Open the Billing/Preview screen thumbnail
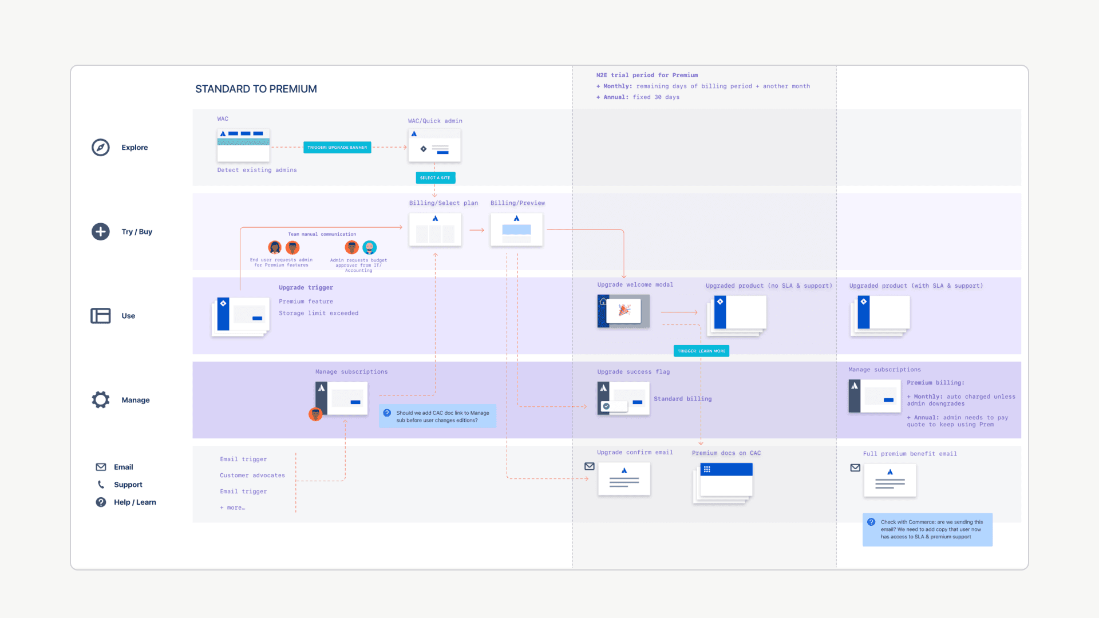Viewport: 1099px width, 618px height. tap(516, 230)
